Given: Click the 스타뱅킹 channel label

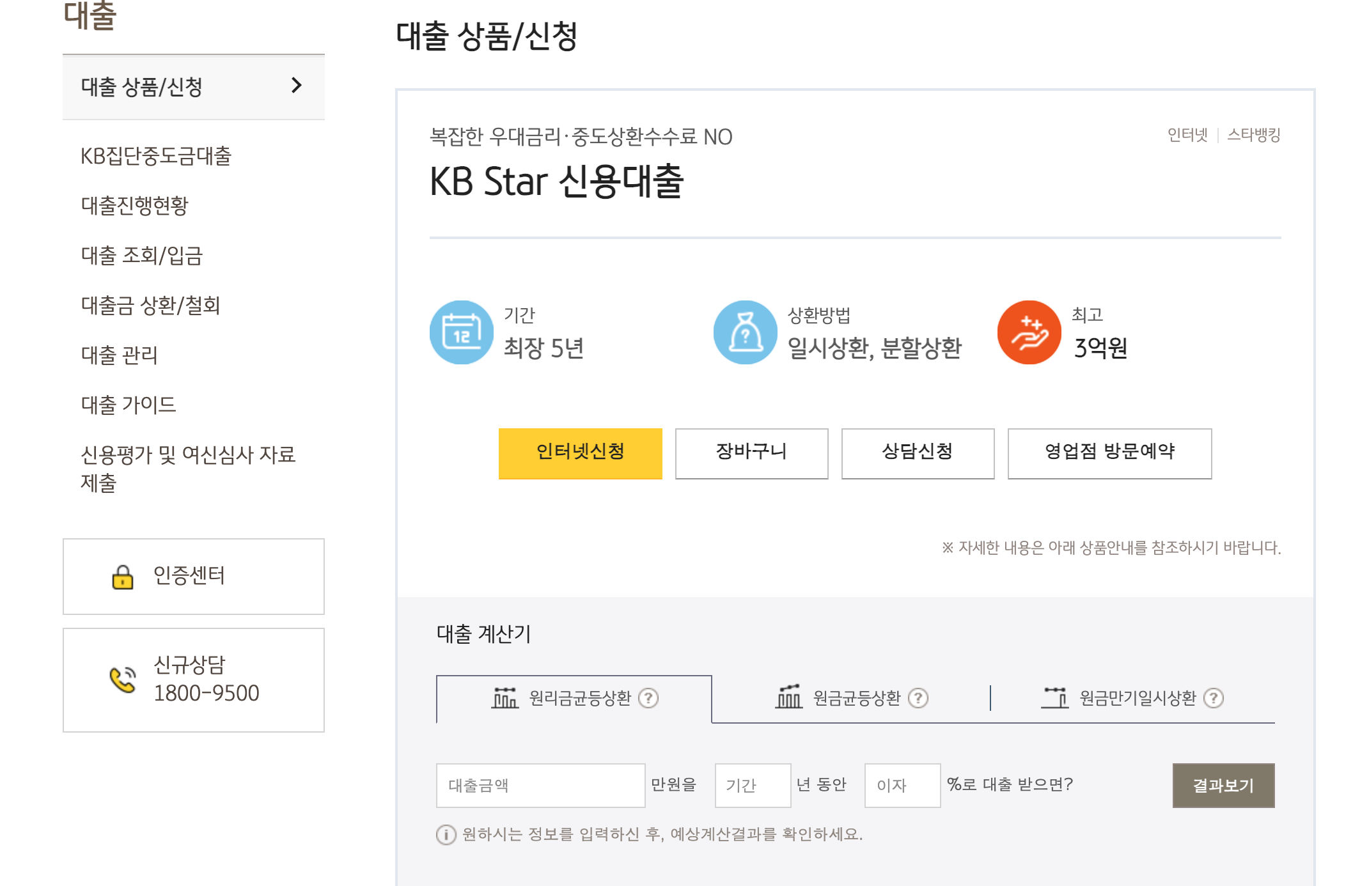Looking at the screenshot, I should [1254, 135].
